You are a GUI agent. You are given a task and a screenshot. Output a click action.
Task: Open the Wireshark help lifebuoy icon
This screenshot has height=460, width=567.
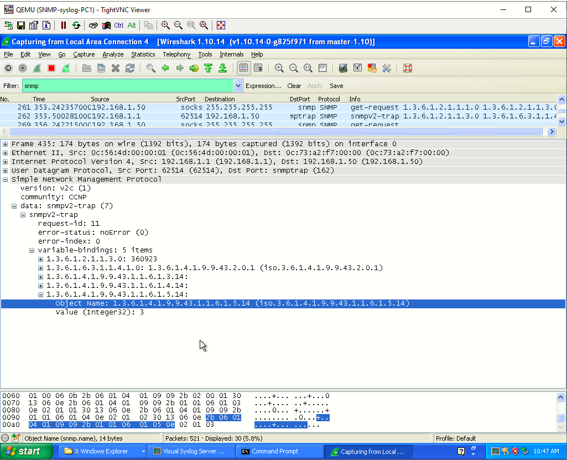(408, 68)
